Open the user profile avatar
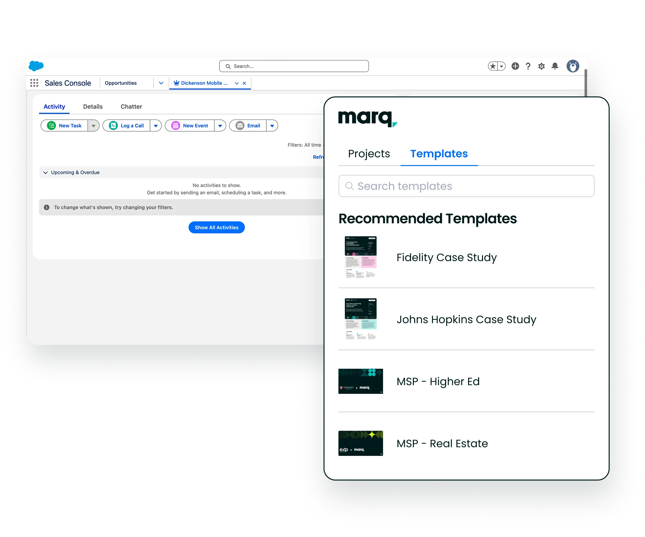645x537 pixels. pos(573,66)
